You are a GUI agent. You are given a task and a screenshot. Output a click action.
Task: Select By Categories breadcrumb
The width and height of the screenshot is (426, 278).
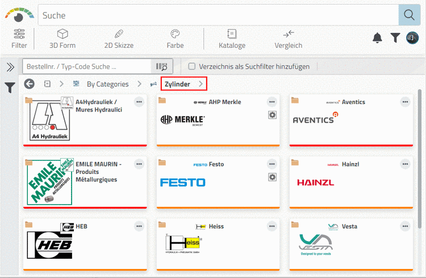107,84
